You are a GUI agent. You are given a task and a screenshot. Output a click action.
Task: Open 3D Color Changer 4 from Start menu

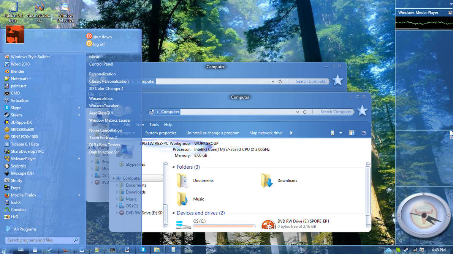coord(106,88)
